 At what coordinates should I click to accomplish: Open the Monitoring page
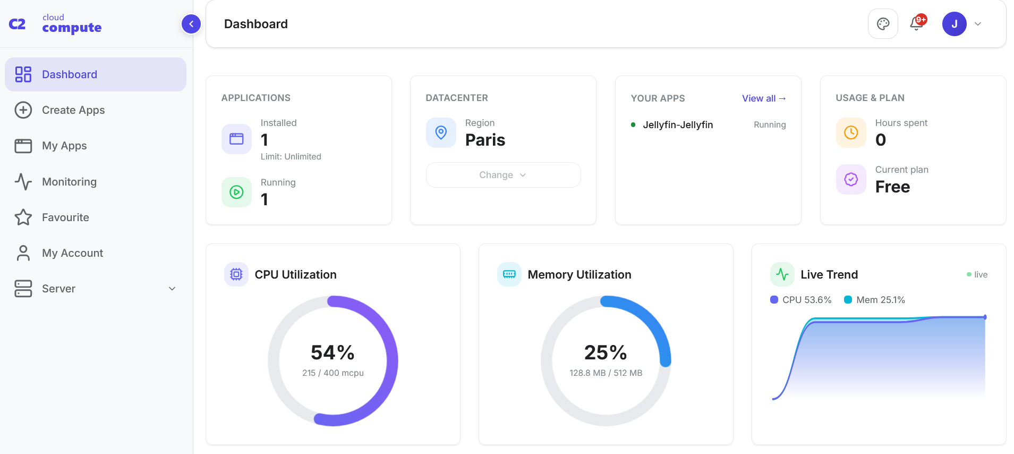tap(96, 182)
